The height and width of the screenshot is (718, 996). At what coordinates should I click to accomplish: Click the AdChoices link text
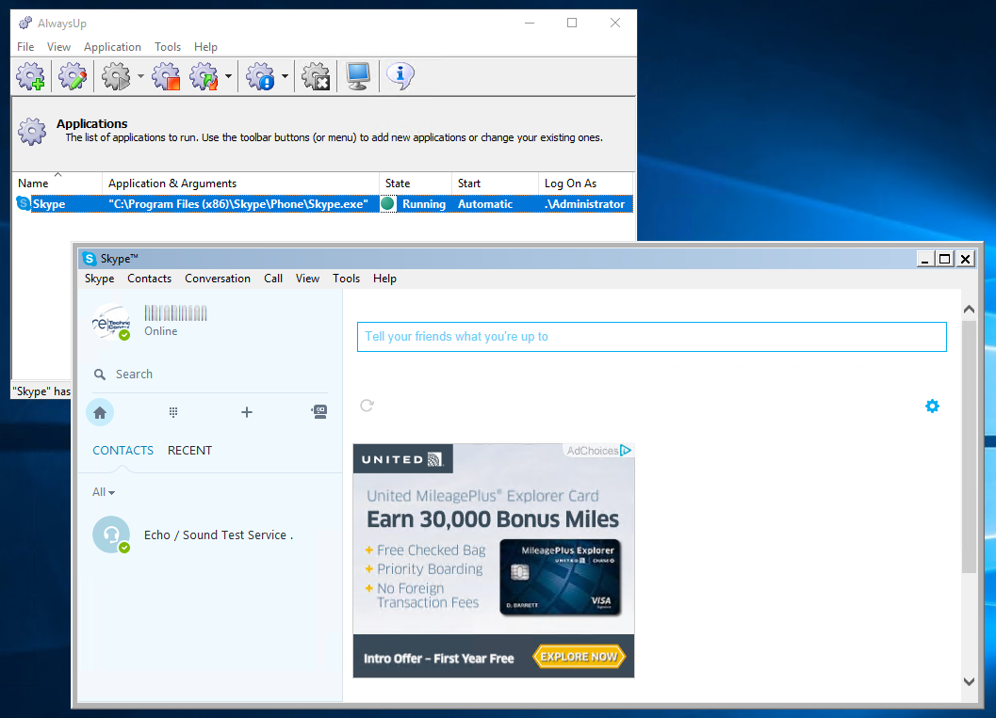click(592, 451)
